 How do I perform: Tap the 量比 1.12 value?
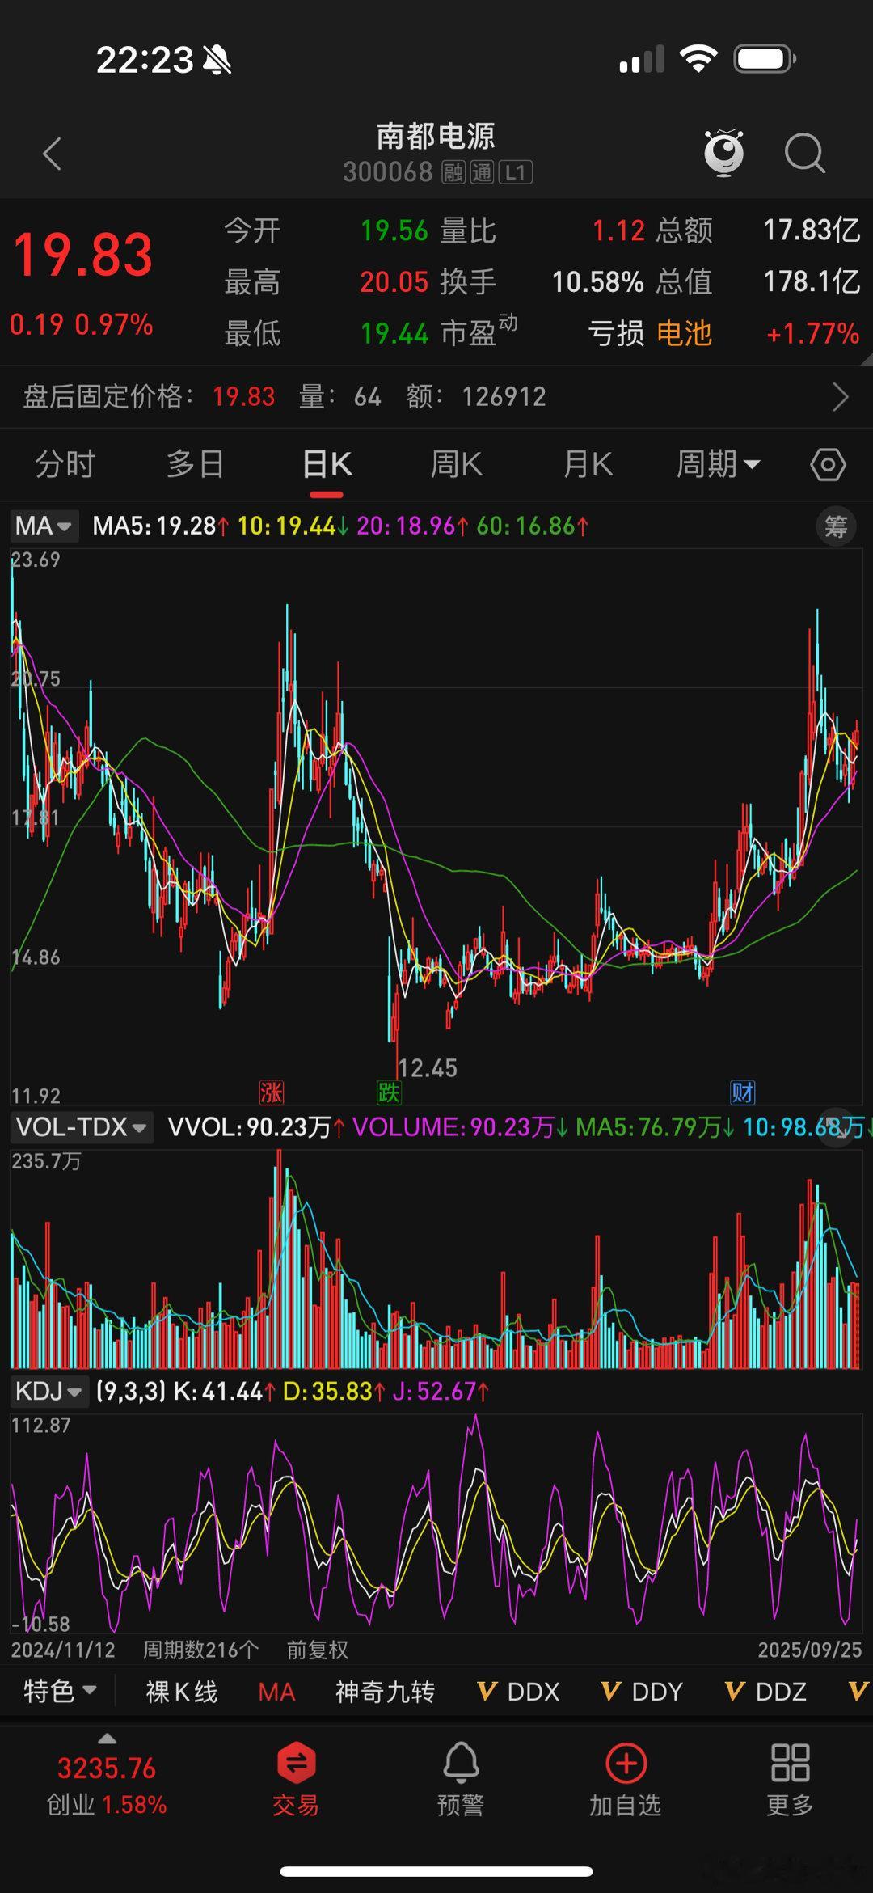(x=618, y=231)
